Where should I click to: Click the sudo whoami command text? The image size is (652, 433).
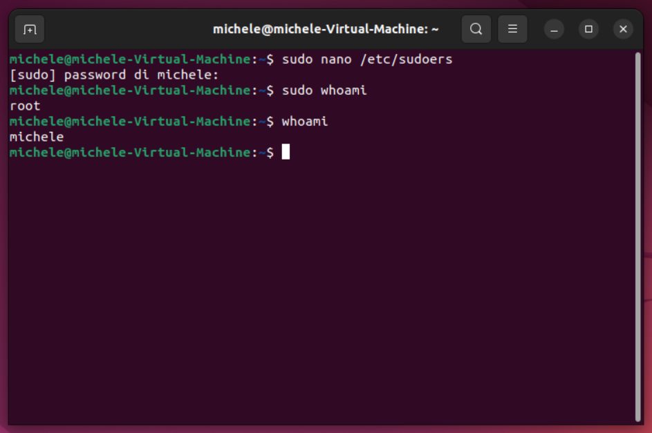pyautogui.click(x=324, y=90)
